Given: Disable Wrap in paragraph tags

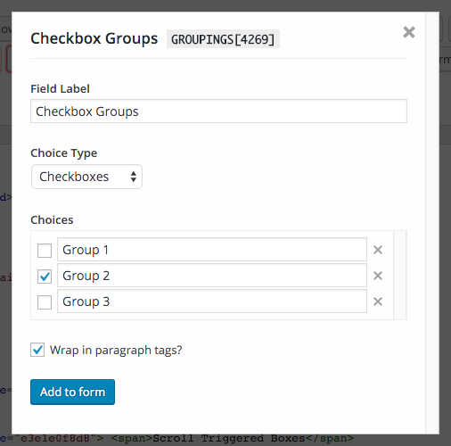Looking at the screenshot, I should tap(37, 350).
